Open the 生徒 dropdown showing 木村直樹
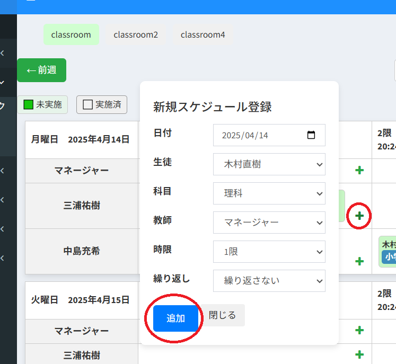Image resolution: width=396 pixels, height=364 pixels. (x=269, y=164)
